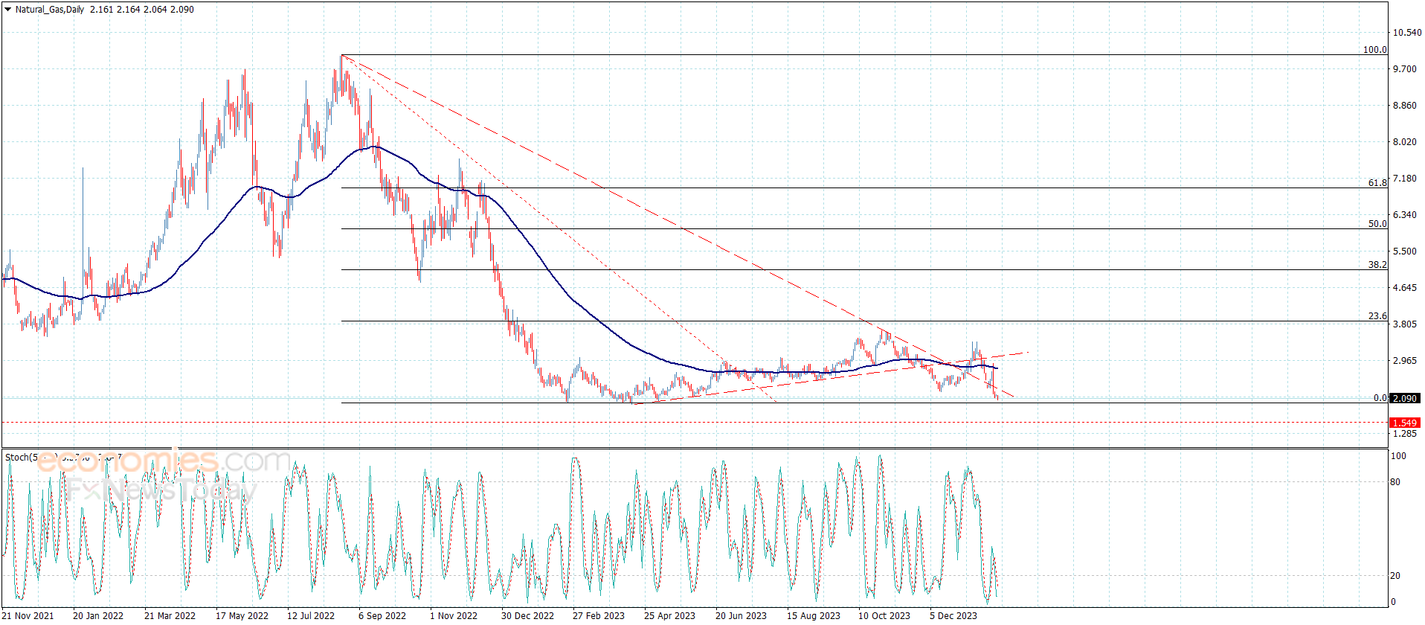Click the 5.500 price axis value
This screenshot has height=625, width=1425.
coord(1404,251)
